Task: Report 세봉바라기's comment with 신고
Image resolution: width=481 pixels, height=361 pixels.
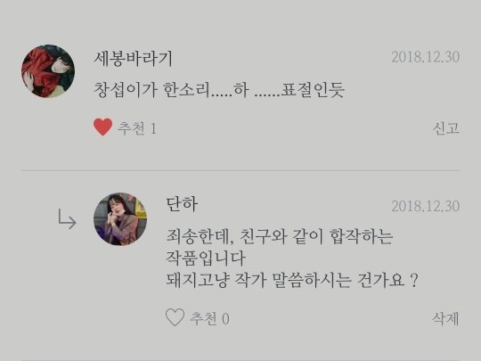Action: 445,128
